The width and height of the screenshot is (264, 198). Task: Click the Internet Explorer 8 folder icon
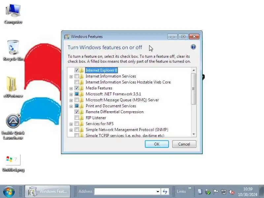[x=82, y=70]
